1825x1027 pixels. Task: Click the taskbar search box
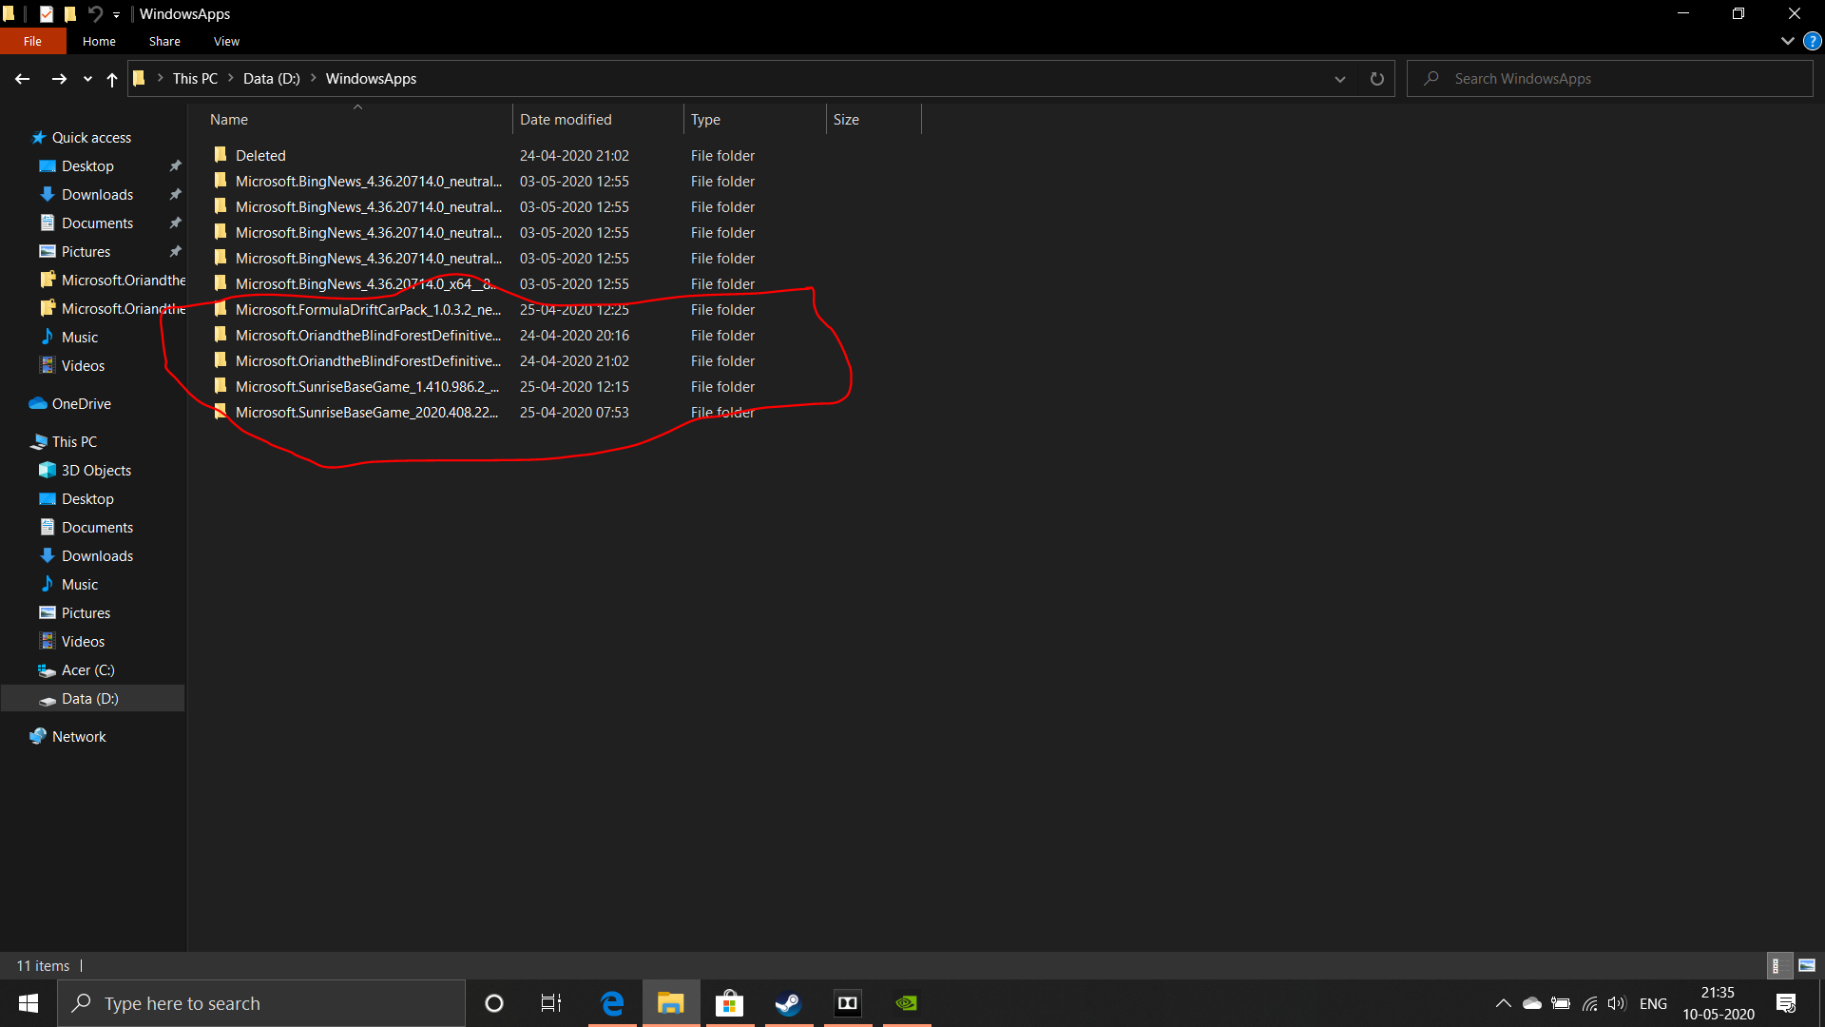pos(261,1003)
